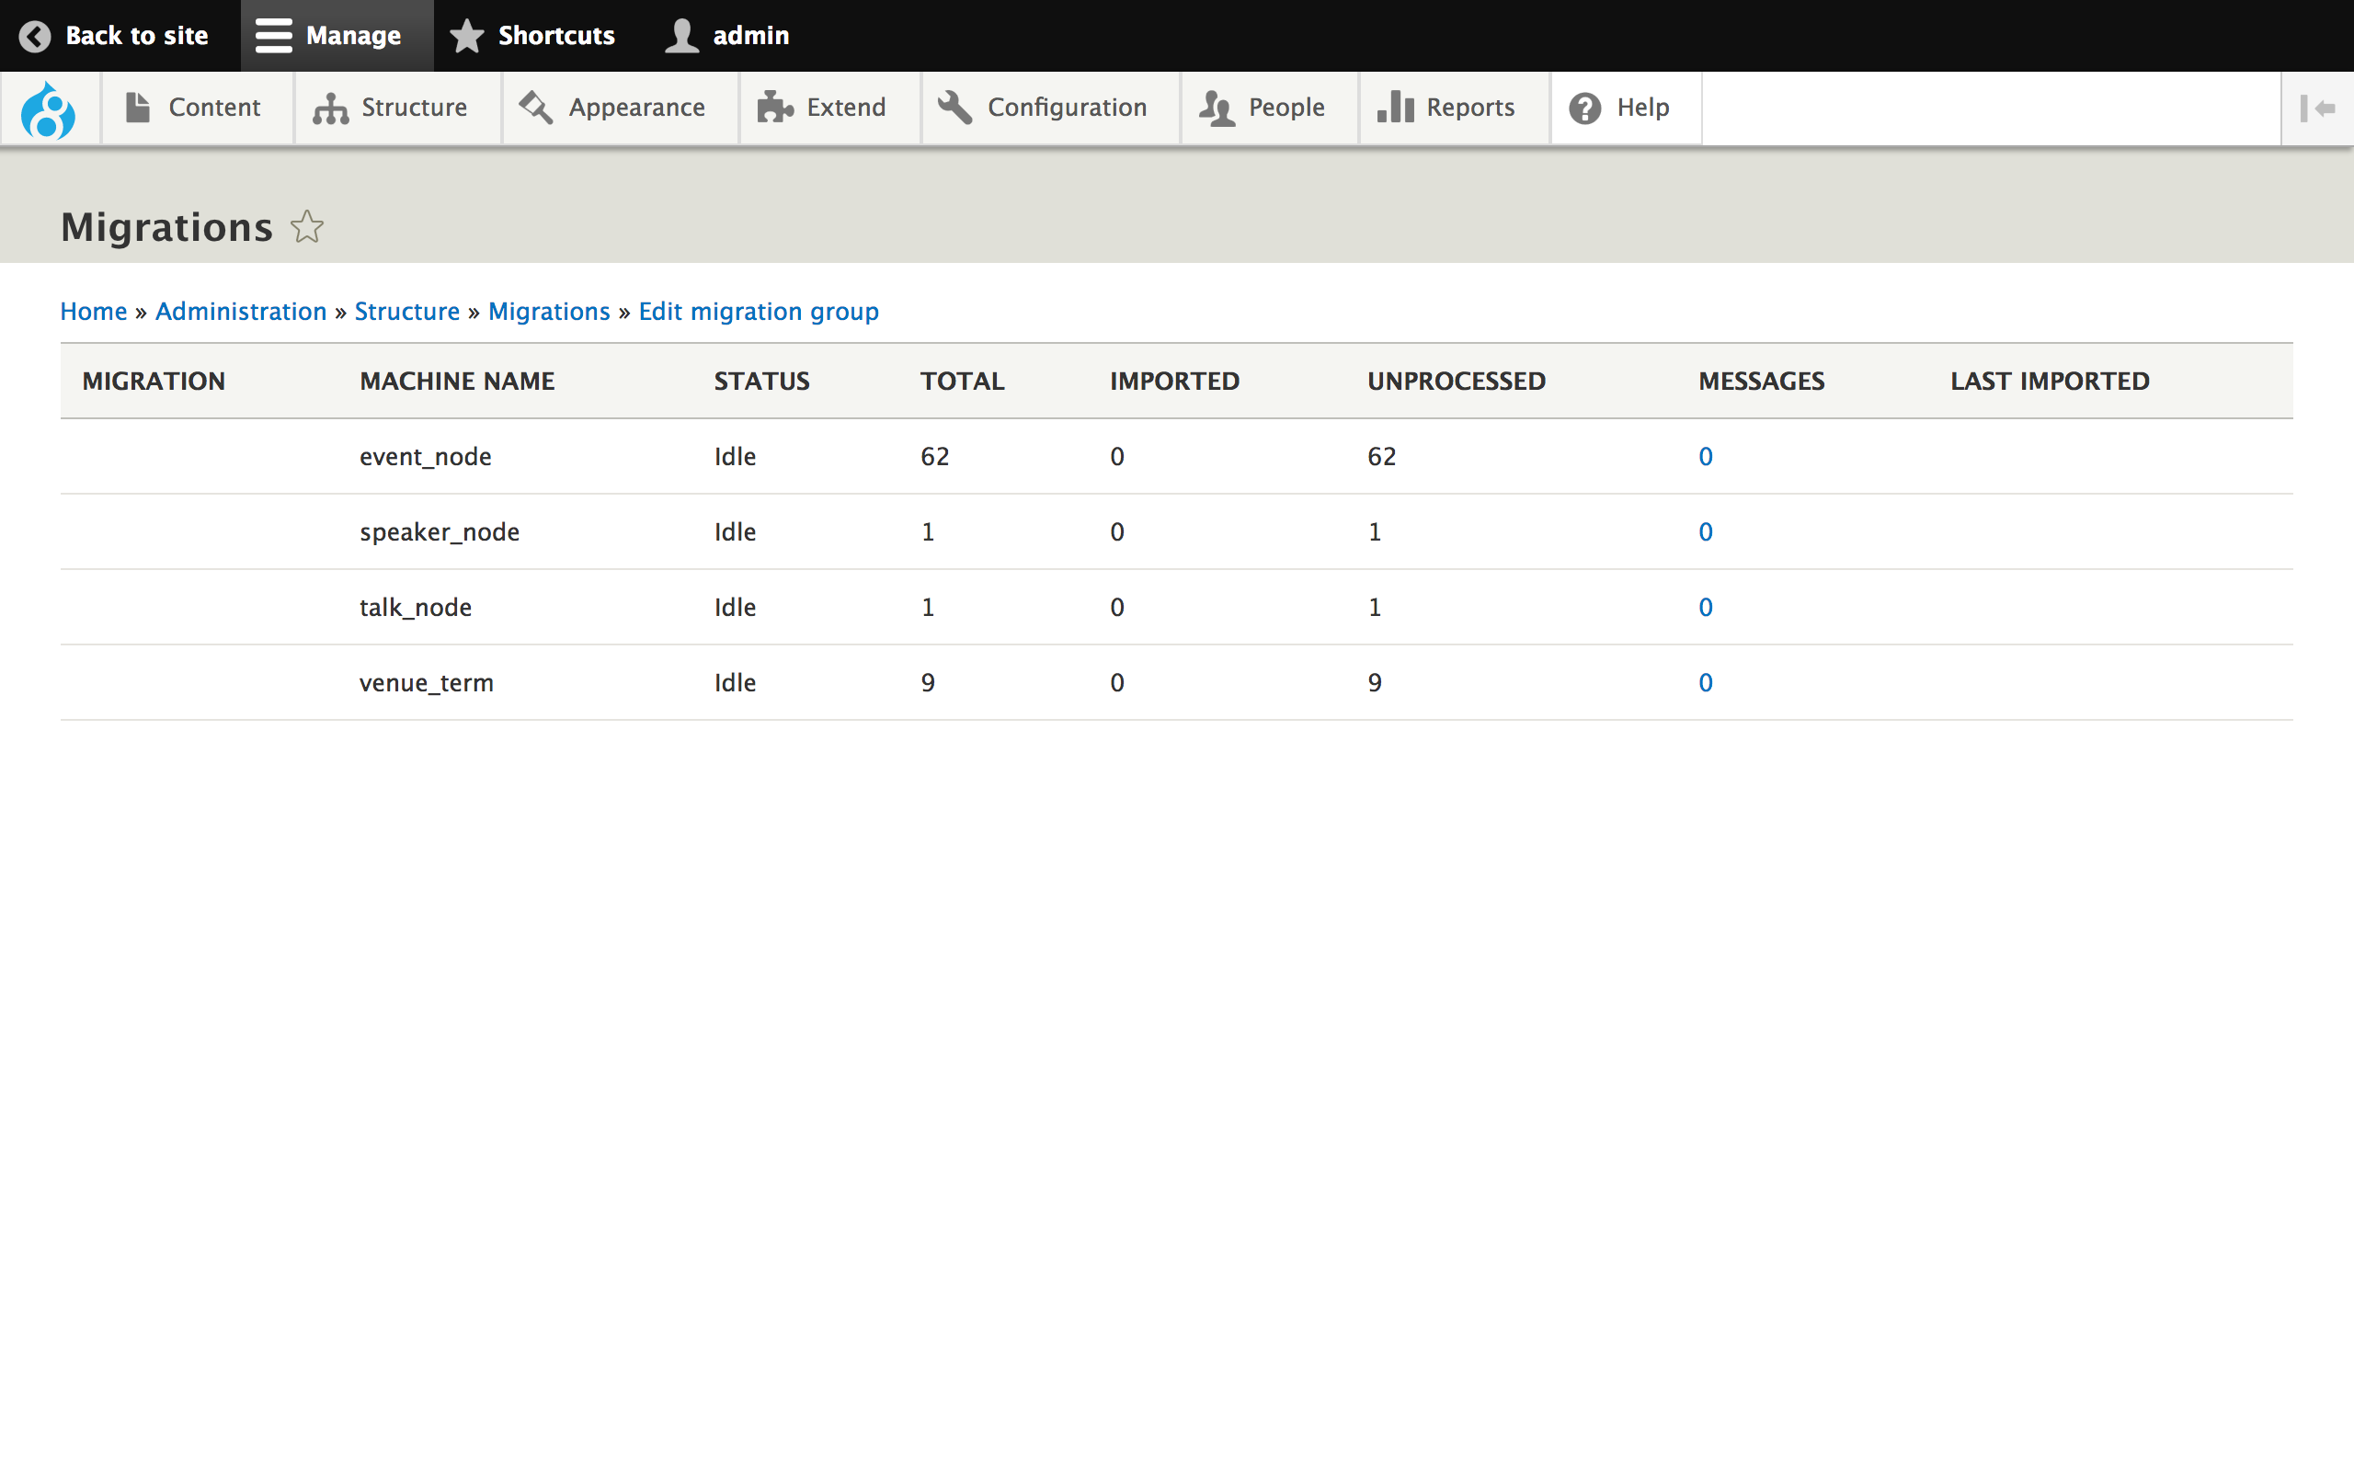Image resolution: width=2354 pixels, height=1471 pixels.
Task: View messages count for event_node migration
Action: tap(1705, 456)
